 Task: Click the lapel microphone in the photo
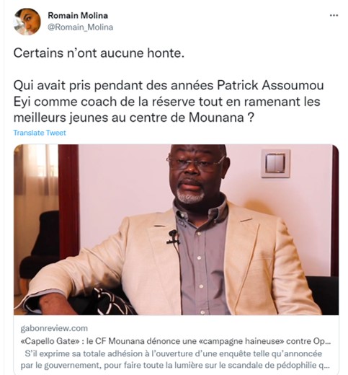pos(173,237)
